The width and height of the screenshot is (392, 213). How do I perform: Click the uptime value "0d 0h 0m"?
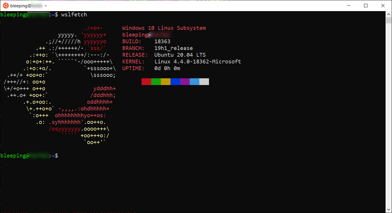point(167,68)
